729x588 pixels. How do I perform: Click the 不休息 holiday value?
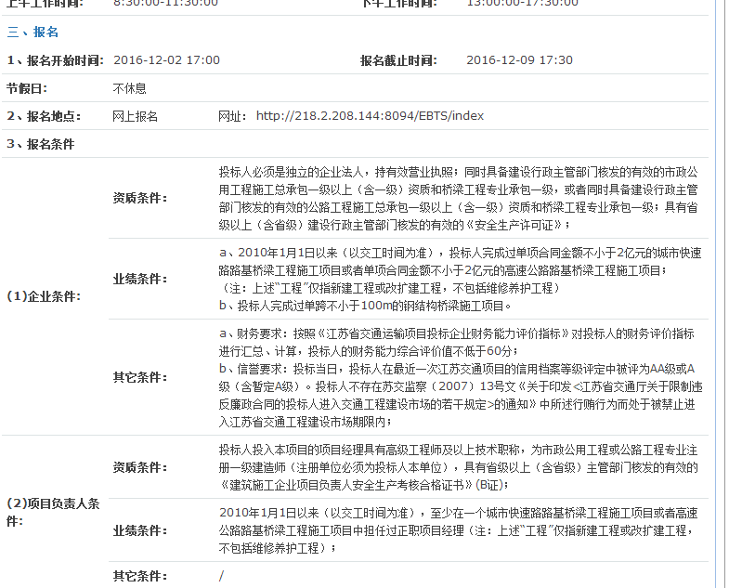click(x=130, y=88)
